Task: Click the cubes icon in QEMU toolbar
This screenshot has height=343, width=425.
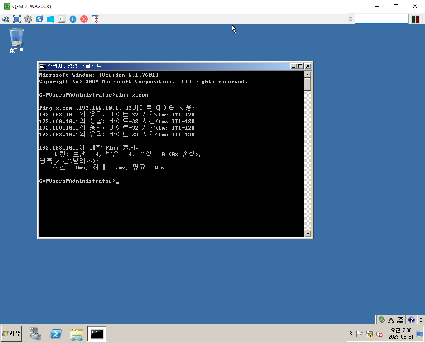Action: pos(6,19)
